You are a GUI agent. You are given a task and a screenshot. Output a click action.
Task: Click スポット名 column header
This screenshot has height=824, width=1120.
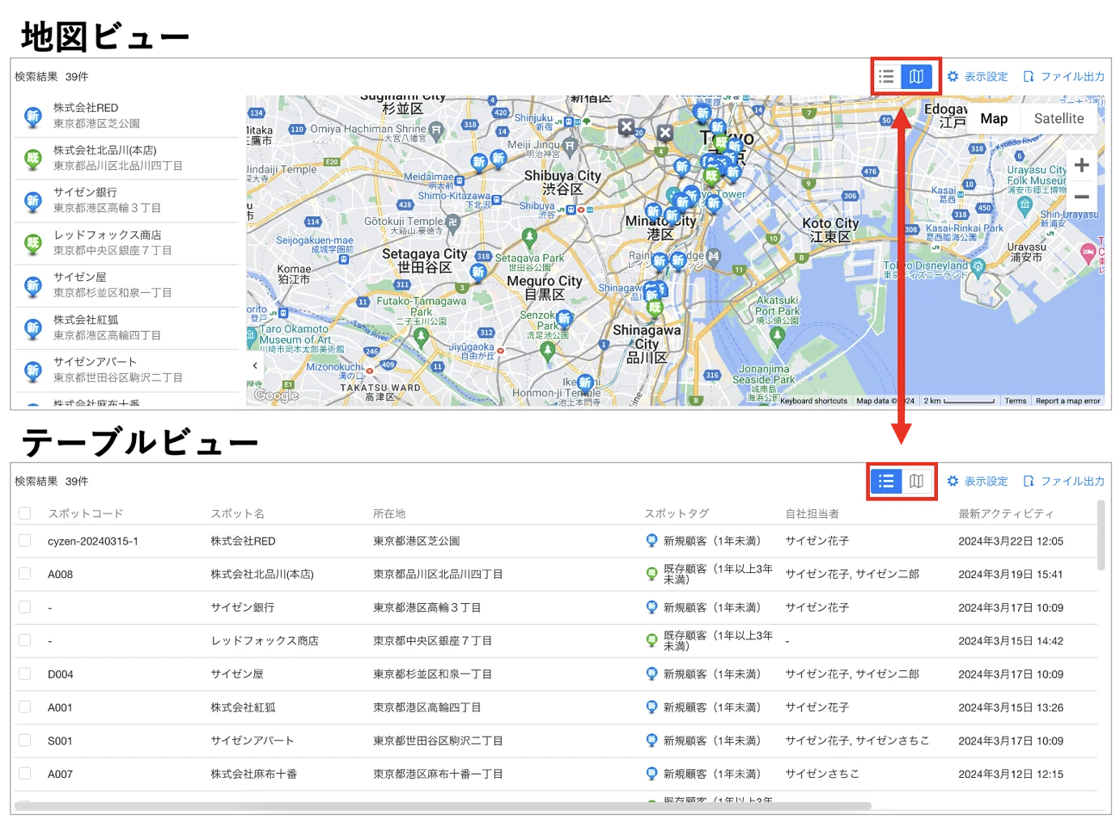[237, 514]
